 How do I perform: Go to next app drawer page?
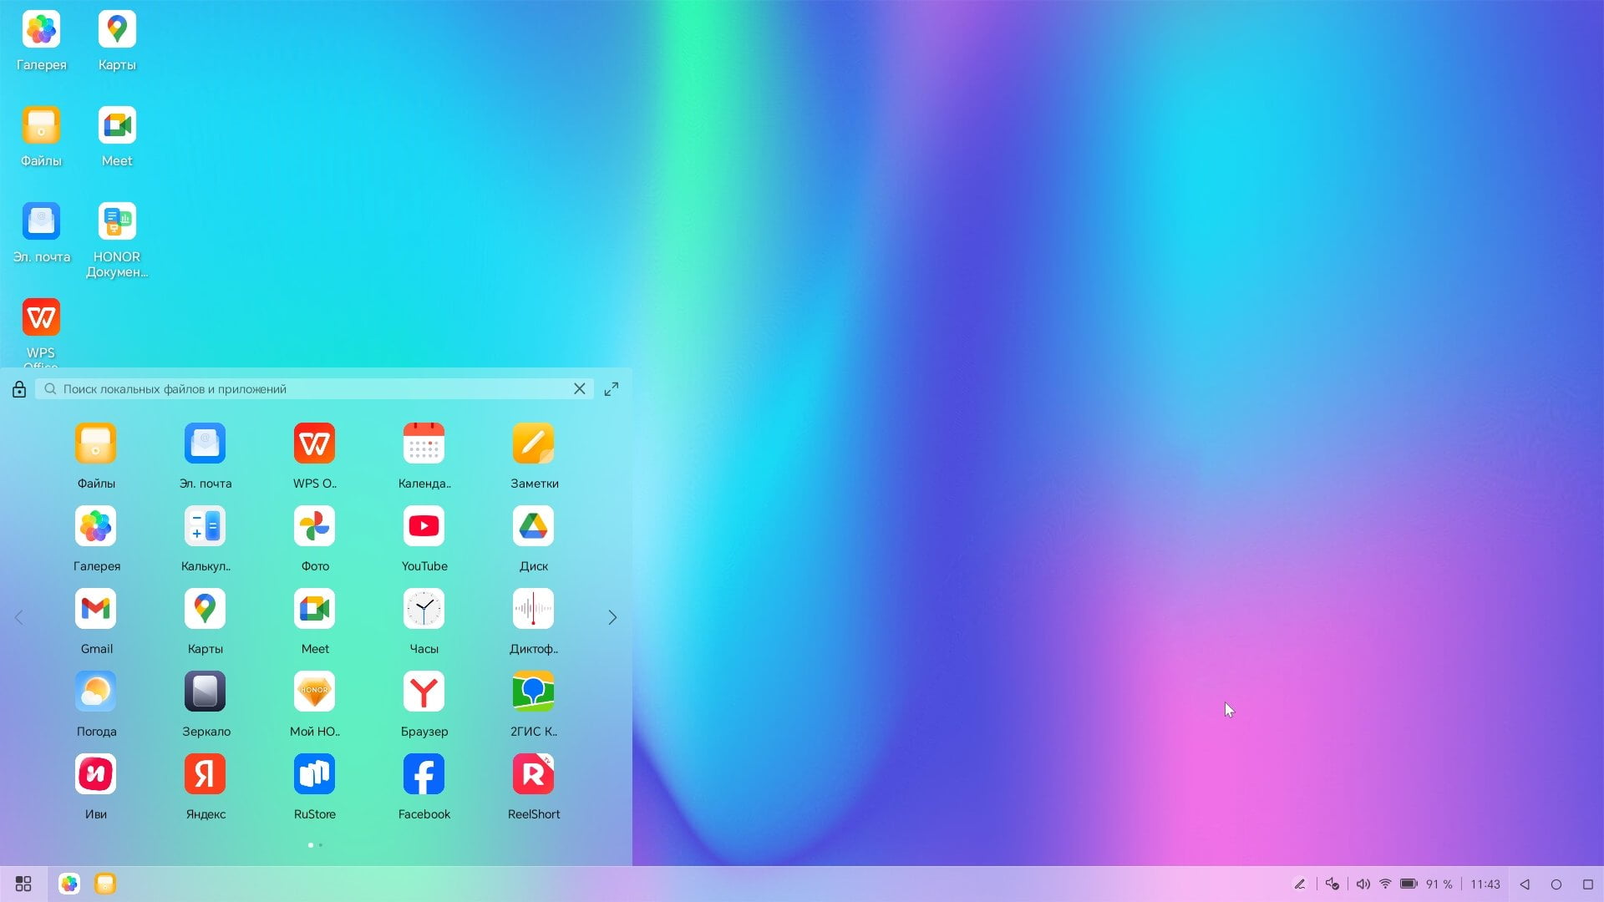pyautogui.click(x=612, y=617)
